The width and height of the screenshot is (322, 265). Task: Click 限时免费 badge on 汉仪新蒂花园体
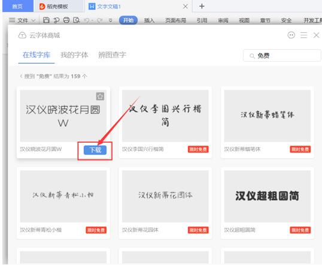pos(198,230)
